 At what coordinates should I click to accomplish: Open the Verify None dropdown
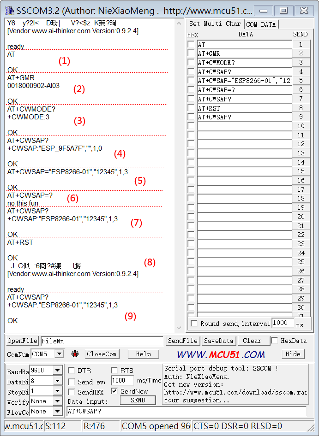point(57,401)
